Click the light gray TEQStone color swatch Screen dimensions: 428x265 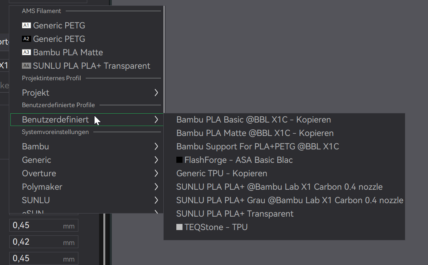179,227
